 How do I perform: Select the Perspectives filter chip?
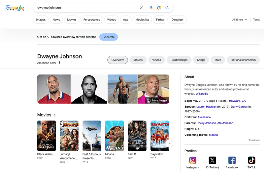[92, 20]
